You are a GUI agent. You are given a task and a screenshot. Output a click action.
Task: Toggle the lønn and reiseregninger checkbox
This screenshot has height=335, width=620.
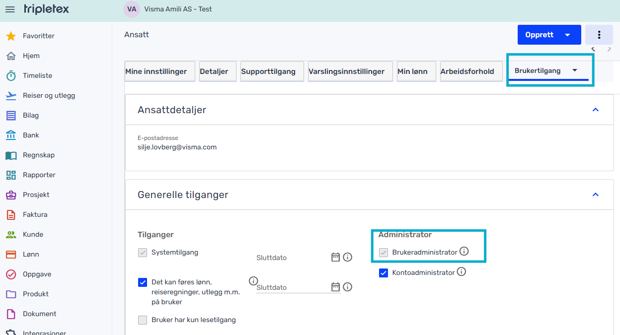pyautogui.click(x=143, y=282)
